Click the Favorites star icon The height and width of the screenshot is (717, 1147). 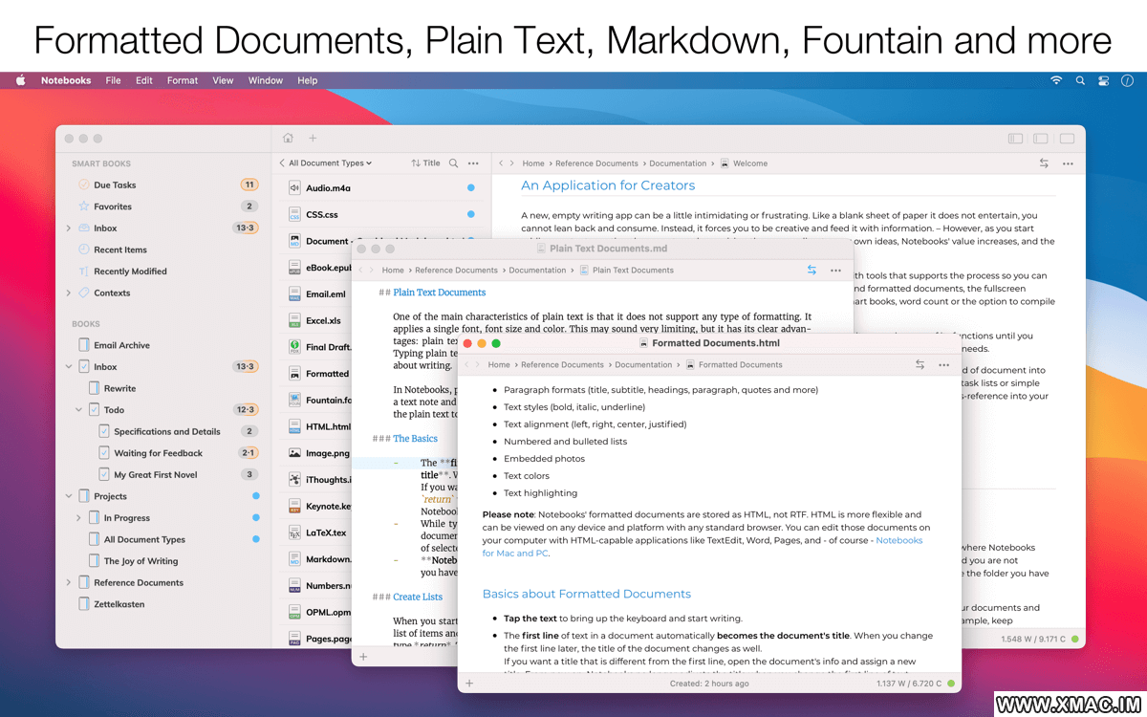point(84,206)
